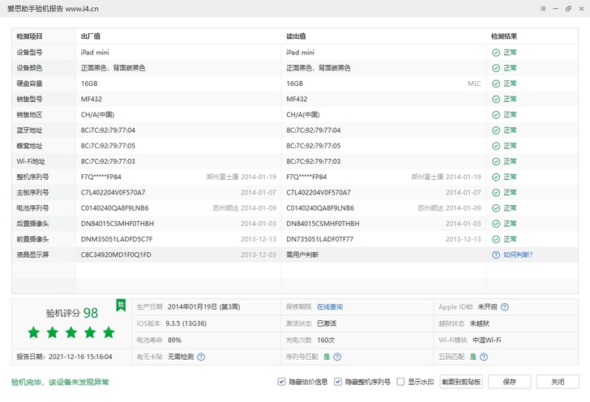Screen dimensions: 590x402
Task: Click help icon beside 序列号匹配
Action: click(x=337, y=356)
